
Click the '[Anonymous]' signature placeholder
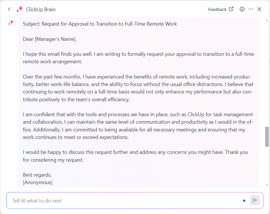(38, 182)
